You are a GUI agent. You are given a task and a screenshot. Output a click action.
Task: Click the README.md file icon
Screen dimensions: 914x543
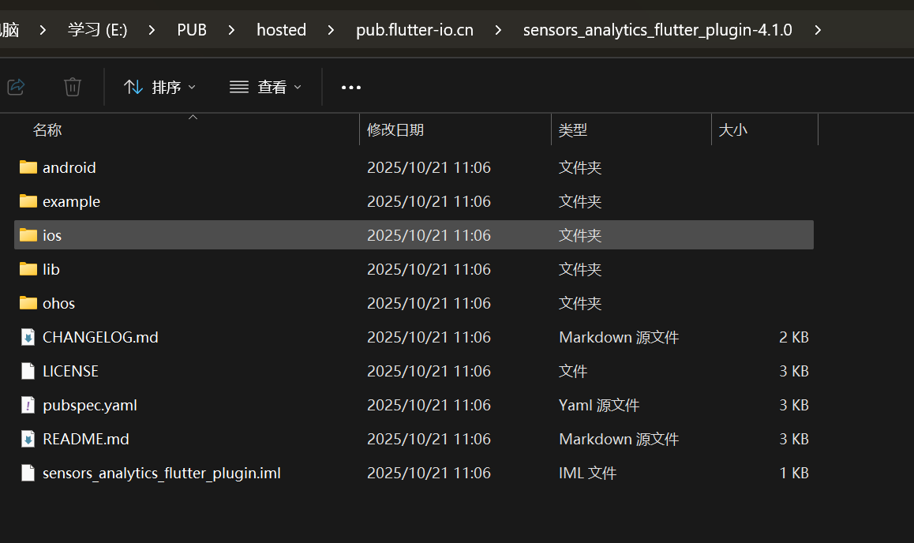(28, 439)
